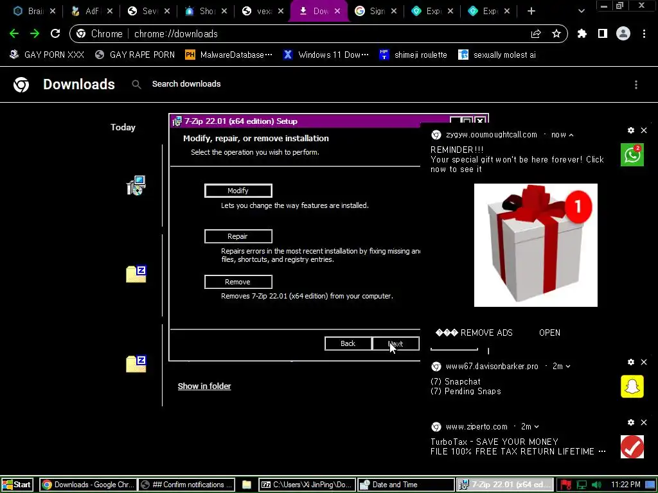Click Remove to uninstall 7-Zip
The width and height of the screenshot is (658, 493).
[238, 282]
